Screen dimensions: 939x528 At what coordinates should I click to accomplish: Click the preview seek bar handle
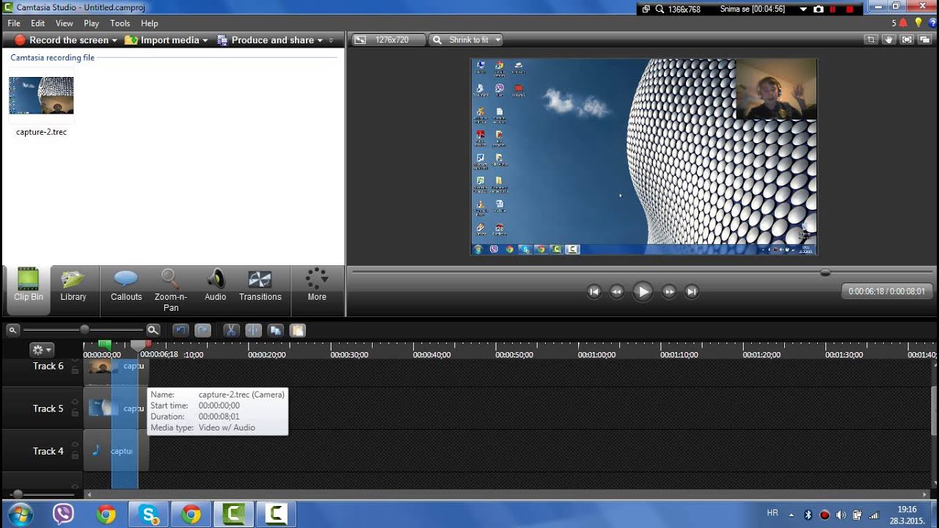825,272
